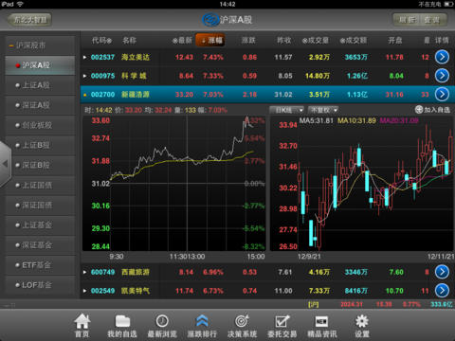Click the daily K-line candlestick chart

coord(362,183)
